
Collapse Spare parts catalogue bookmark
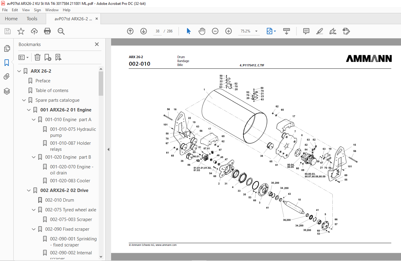[x=24, y=100]
